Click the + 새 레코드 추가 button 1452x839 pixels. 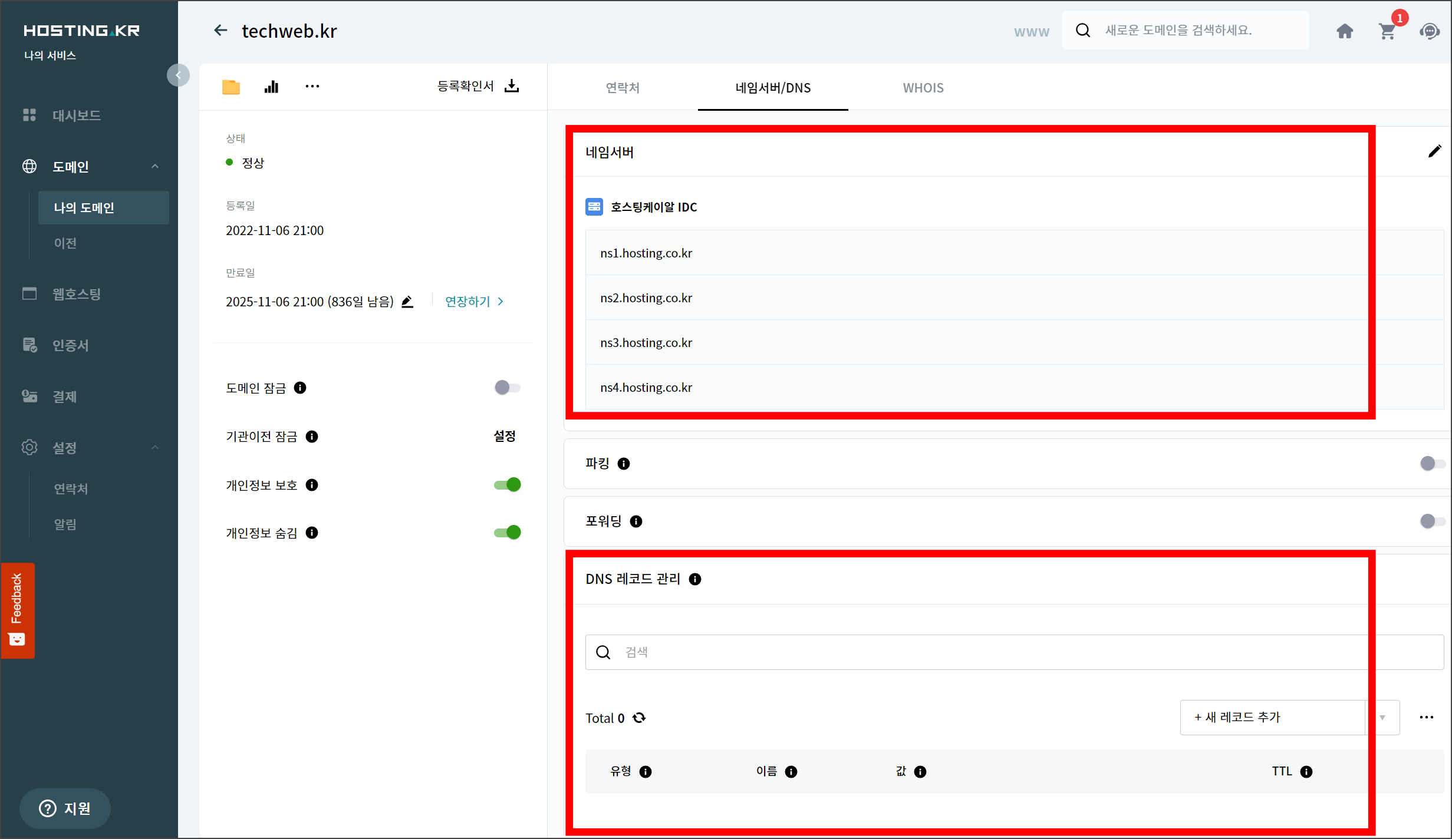coord(1273,718)
